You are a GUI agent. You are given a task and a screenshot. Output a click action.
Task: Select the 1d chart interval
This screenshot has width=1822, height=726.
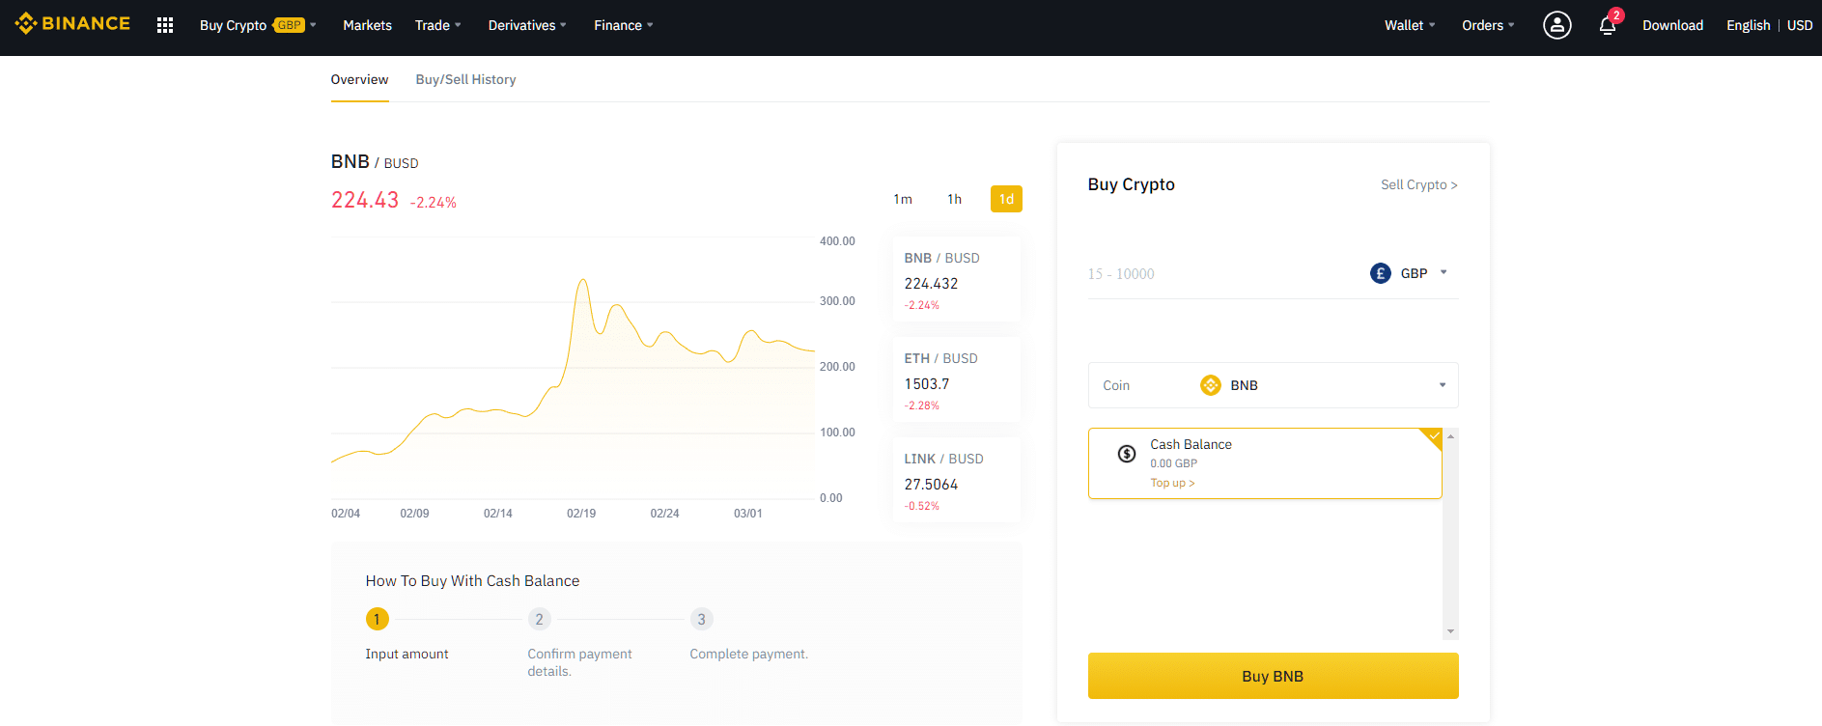click(x=1006, y=199)
